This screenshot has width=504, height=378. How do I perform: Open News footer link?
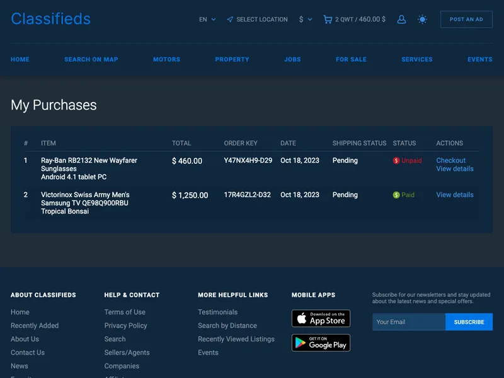pos(20,366)
